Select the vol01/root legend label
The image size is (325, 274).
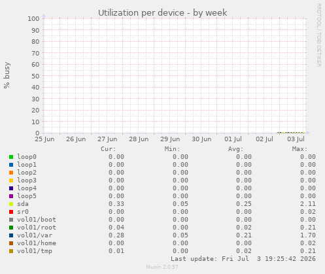coord(37,228)
